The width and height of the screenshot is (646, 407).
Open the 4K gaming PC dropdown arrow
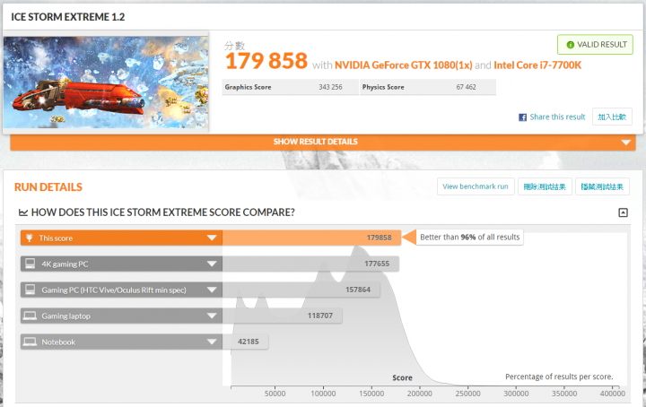tap(212, 264)
